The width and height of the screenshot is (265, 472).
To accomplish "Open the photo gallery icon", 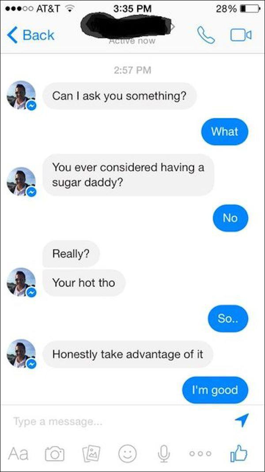I will (91, 453).
